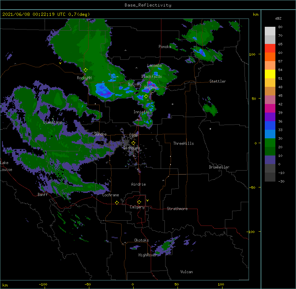
Task: Click the Sundre town label
Action: [100, 134]
